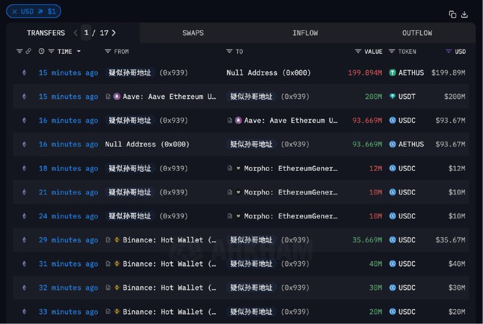Click recipient label in 40M row
This screenshot has width=483, height=324.
pyautogui.click(x=251, y=264)
